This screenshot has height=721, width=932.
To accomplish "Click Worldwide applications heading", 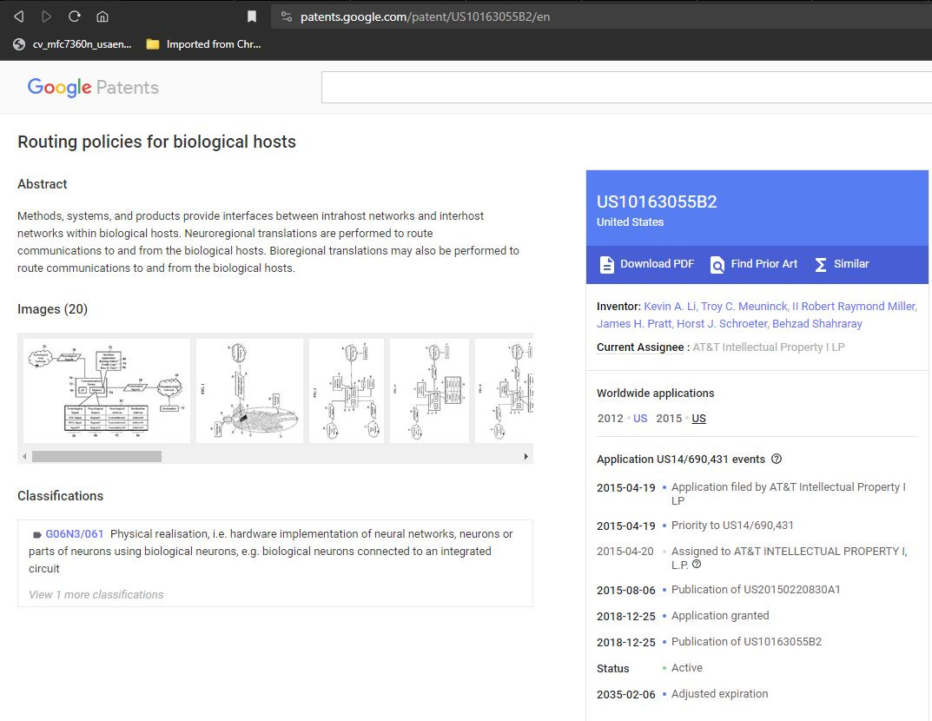I will pos(656,393).
